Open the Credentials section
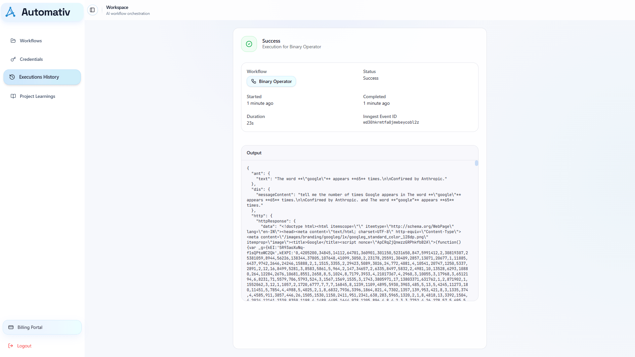This screenshot has width=635, height=357. point(42,59)
